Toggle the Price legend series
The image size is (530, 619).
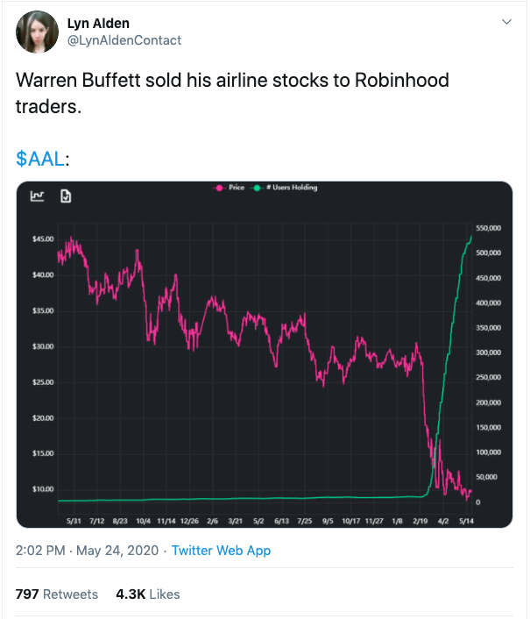[229, 188]
